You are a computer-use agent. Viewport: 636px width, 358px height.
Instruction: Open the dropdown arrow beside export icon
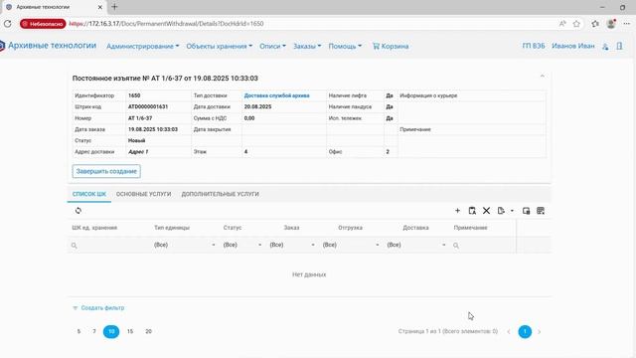(512, 211)
